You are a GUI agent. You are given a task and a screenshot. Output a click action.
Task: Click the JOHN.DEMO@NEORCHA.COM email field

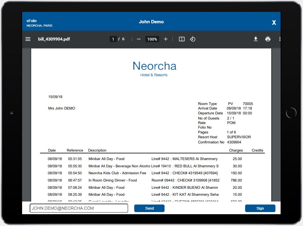coord(79,208)
